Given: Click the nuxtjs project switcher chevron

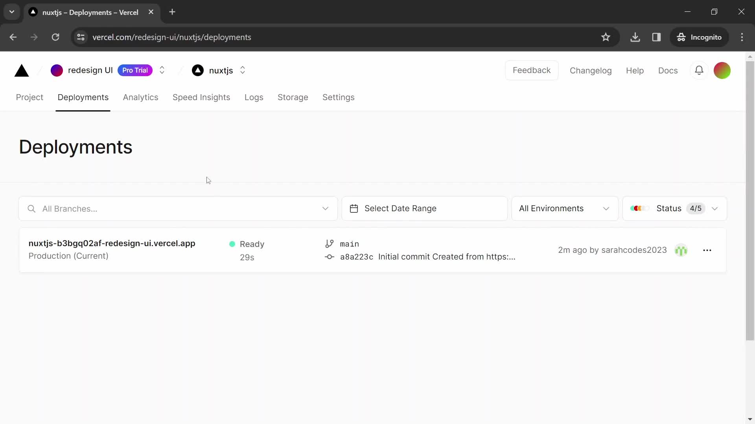Looking at the screenshot, I should pos(243,70).
